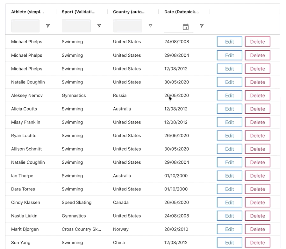Edit the Dara Torres row
This screenshot has width=286, height=249.
(229, 189)
